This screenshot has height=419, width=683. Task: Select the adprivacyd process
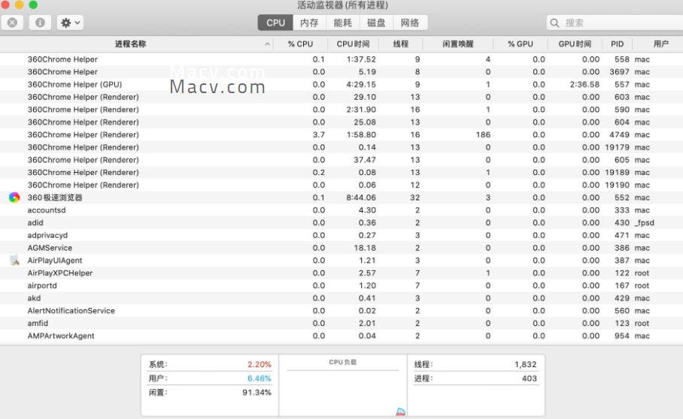pyautogui.click(x=47, y=235)
